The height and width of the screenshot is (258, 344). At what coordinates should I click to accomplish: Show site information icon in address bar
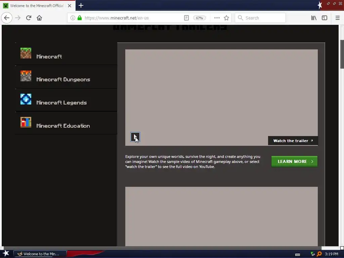[x=73, y=18]
